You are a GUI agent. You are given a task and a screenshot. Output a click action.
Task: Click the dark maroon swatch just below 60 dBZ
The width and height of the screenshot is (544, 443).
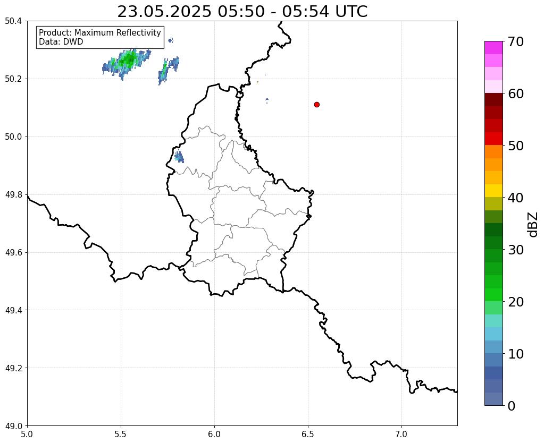point(493,99)
